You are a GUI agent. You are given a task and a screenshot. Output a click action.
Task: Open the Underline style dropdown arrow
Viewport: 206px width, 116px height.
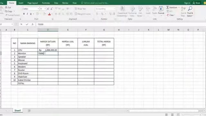pos(33,14)
